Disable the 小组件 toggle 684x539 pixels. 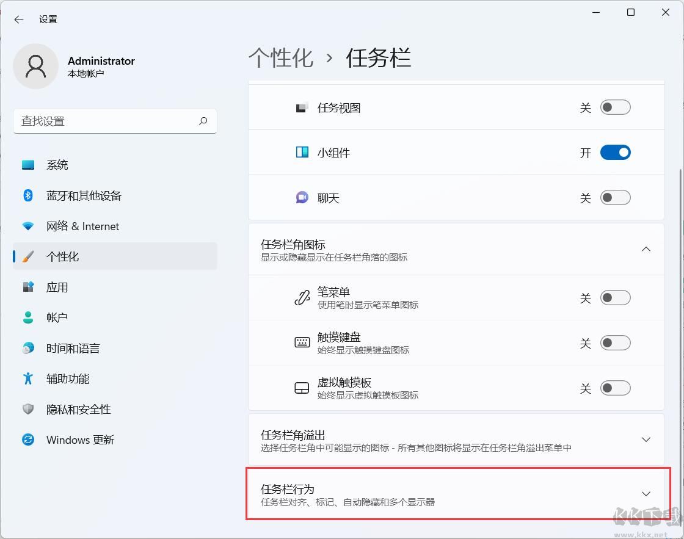(x=615, y=152)
